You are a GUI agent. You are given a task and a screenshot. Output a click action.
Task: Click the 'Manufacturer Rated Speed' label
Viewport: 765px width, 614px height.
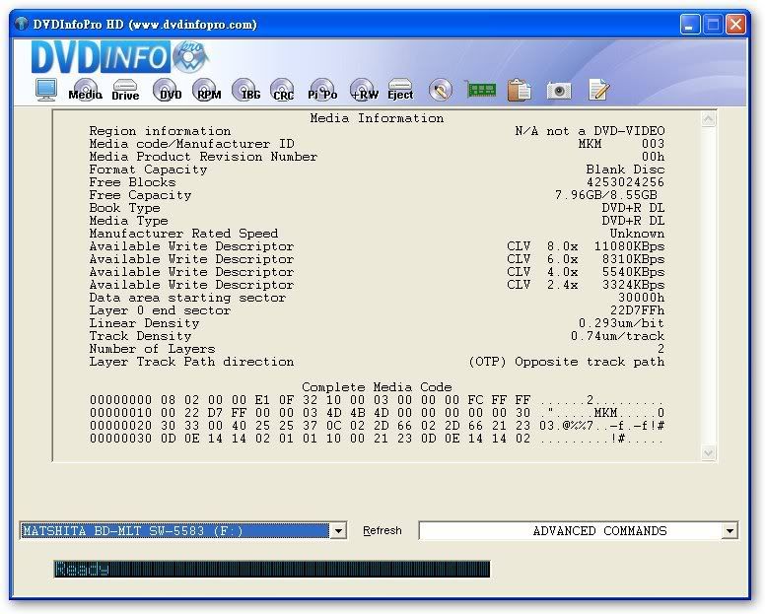coord(183,234)
